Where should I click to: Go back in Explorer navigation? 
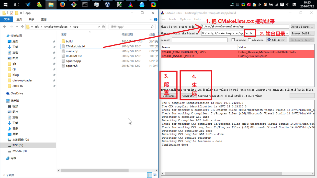(5, 27)
